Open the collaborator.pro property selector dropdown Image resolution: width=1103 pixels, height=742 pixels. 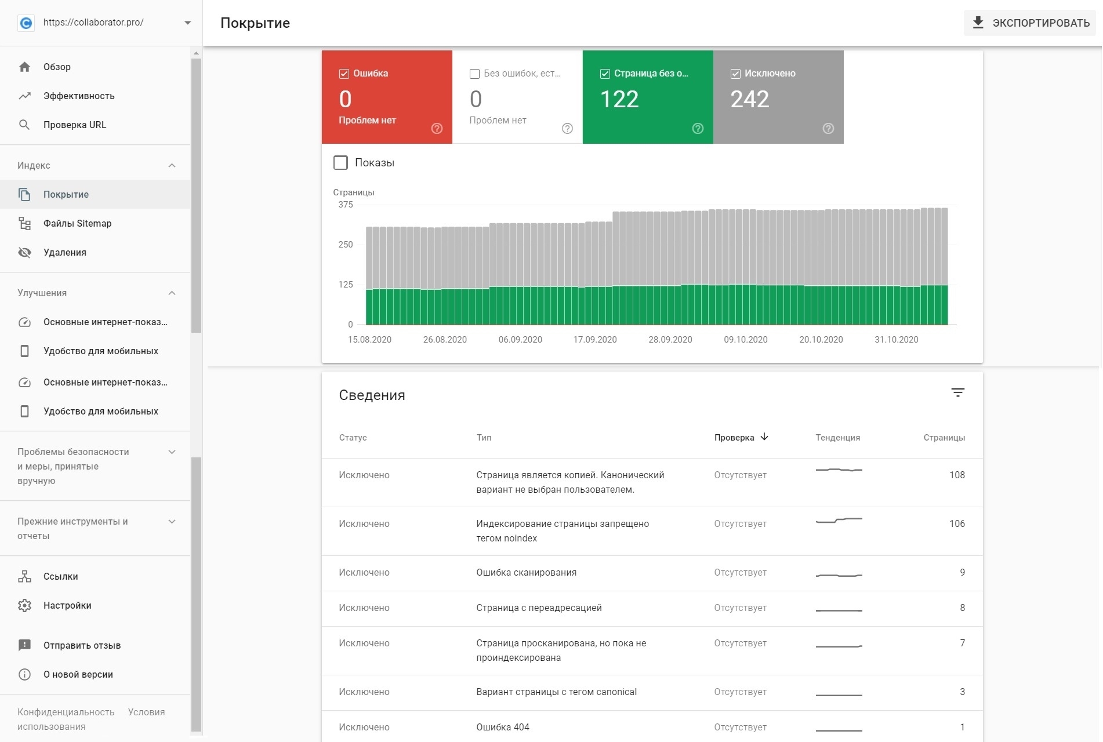(x=187, y=23)
